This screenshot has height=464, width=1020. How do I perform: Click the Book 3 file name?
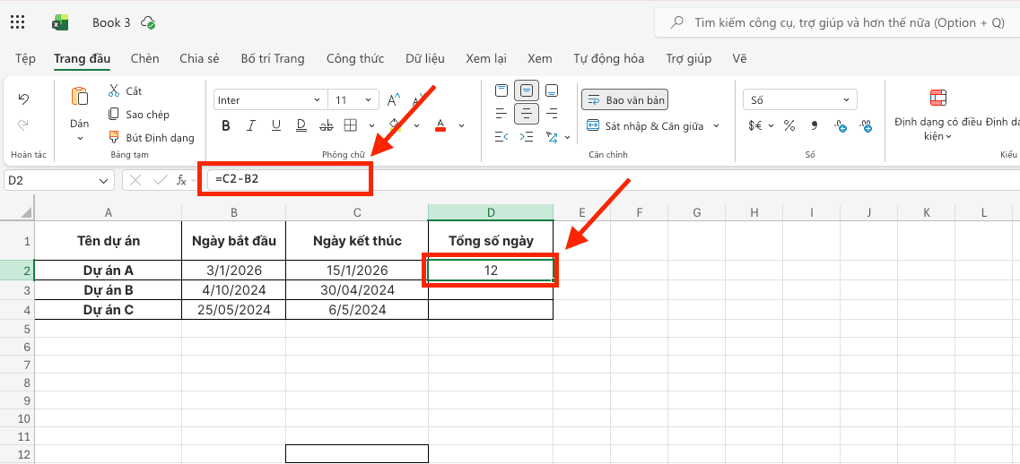click(x=111, y=22)
